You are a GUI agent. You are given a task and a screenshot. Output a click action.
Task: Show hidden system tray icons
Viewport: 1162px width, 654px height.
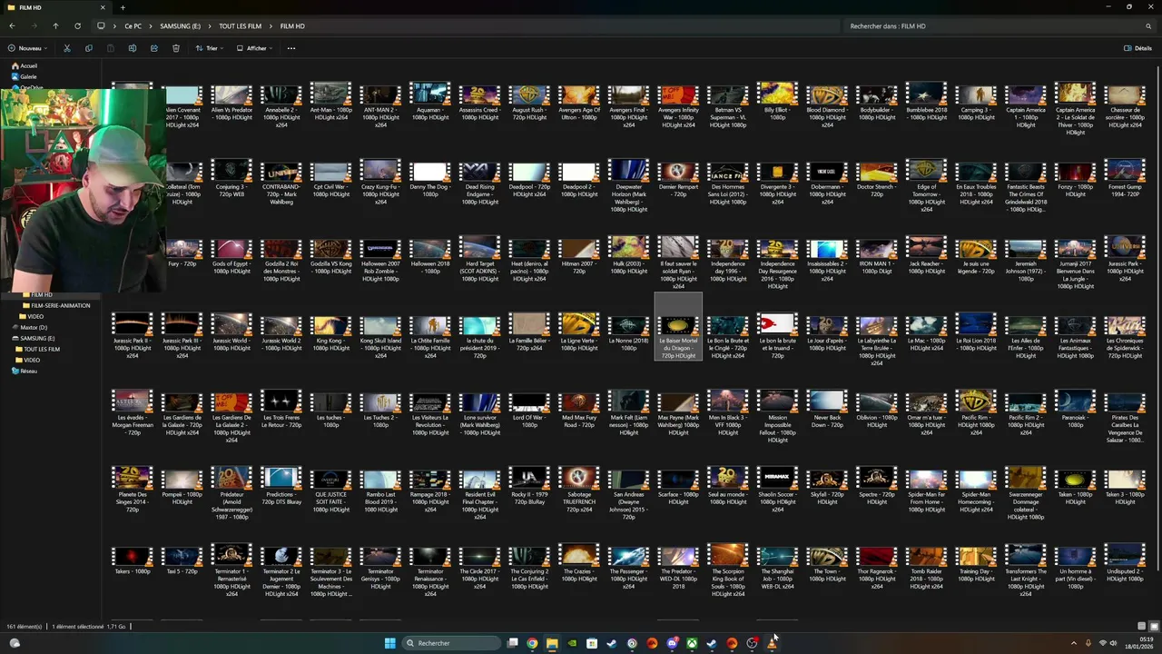tap(1074, 643)
